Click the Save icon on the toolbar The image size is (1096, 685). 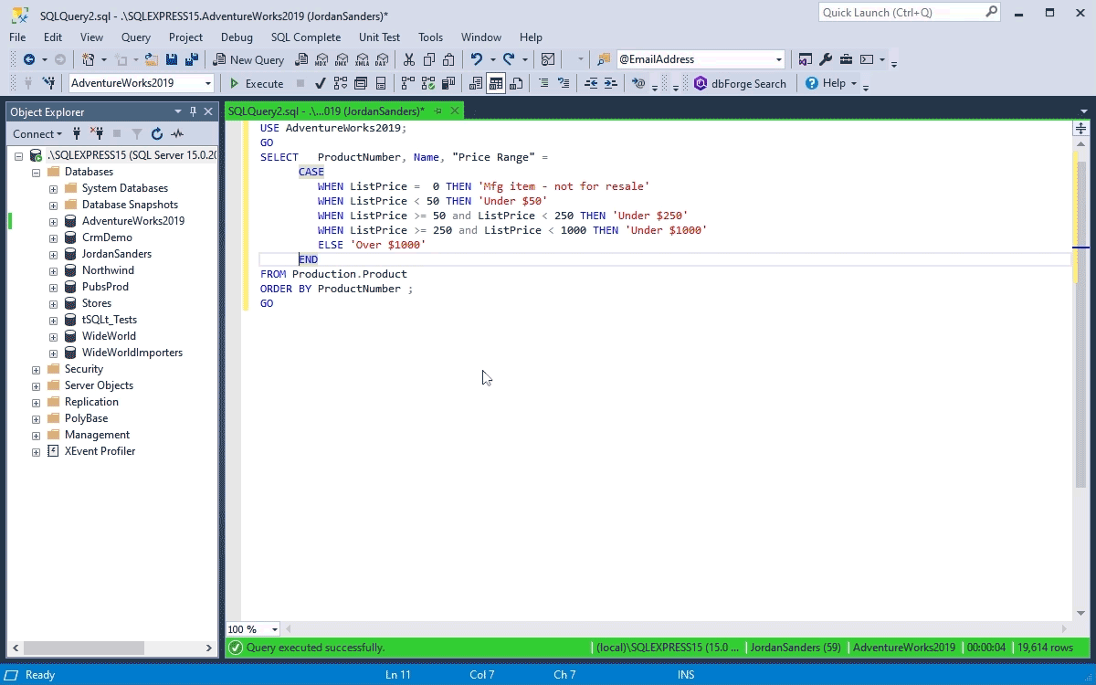(170, 58)
